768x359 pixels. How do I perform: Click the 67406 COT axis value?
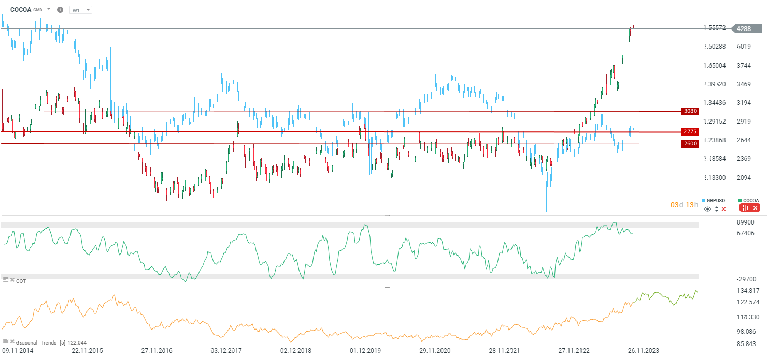point(745,234)
